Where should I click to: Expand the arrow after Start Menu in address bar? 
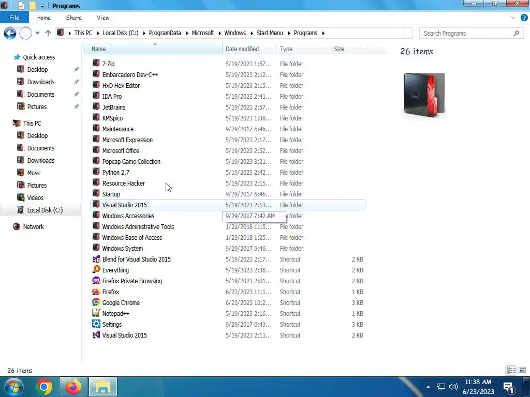click(x=290, y=33)
